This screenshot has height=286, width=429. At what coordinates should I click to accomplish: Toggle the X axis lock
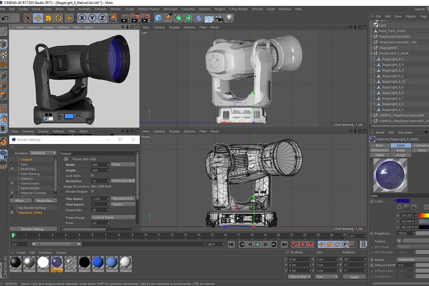pyautogui.click(x=82, y=18)
